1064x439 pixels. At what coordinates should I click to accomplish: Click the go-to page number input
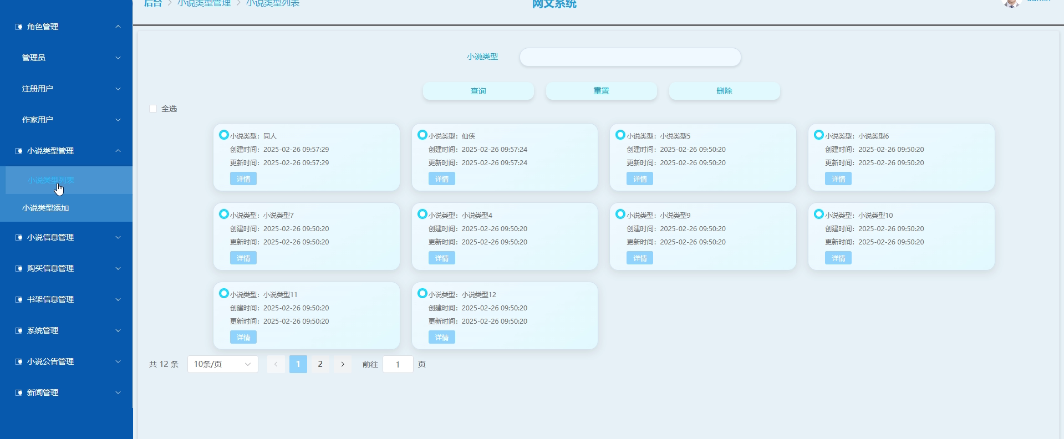tap(398, 364)
